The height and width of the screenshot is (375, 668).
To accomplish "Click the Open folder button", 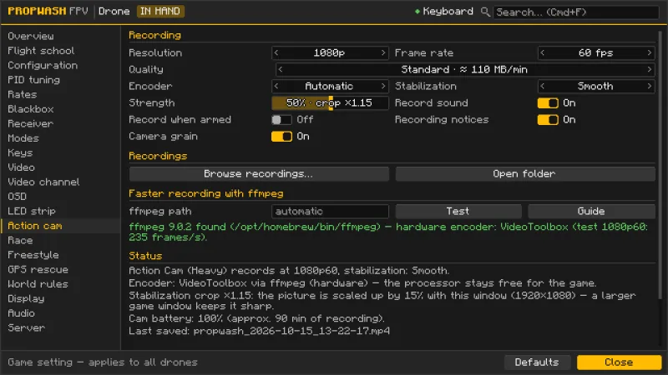I will [x=525, y=174].
